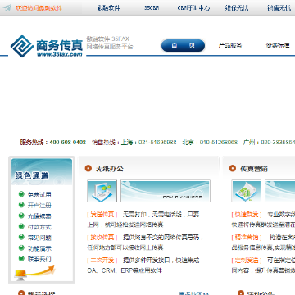Click the wide banner image under 无纸办公
This screenshot has width=295, height=295.
[166, 191]
